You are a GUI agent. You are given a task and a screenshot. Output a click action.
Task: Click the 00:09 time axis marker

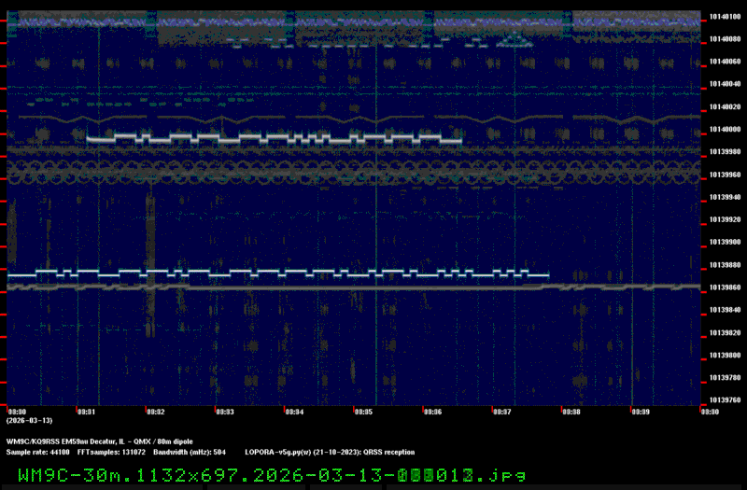pos(641,412)
